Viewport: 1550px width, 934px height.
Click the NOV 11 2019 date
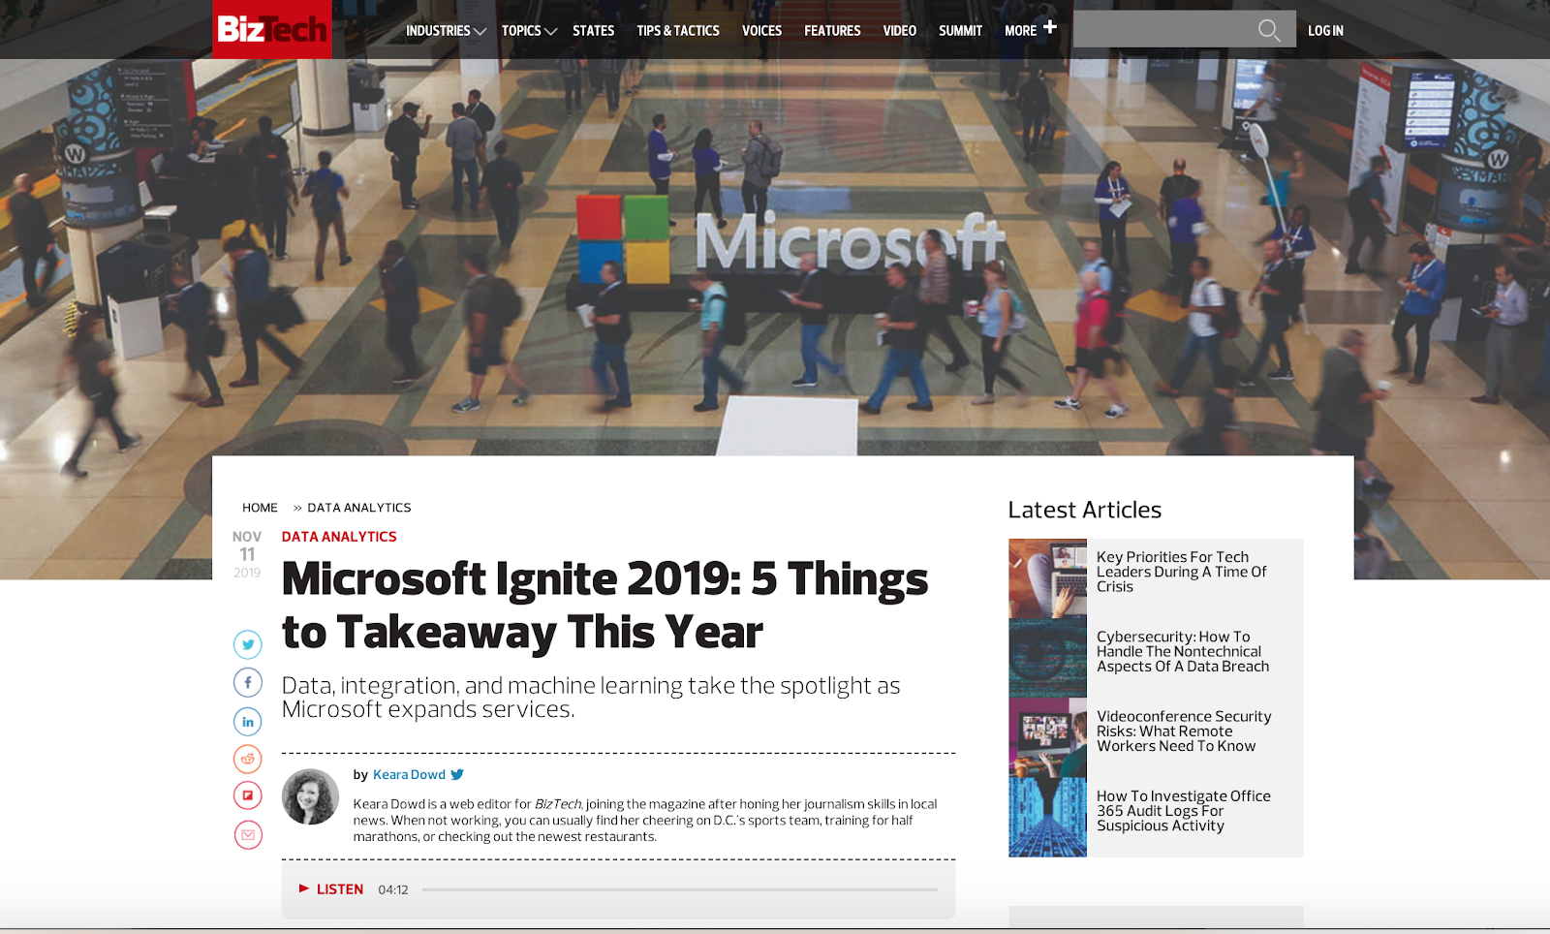coord(247,554)
